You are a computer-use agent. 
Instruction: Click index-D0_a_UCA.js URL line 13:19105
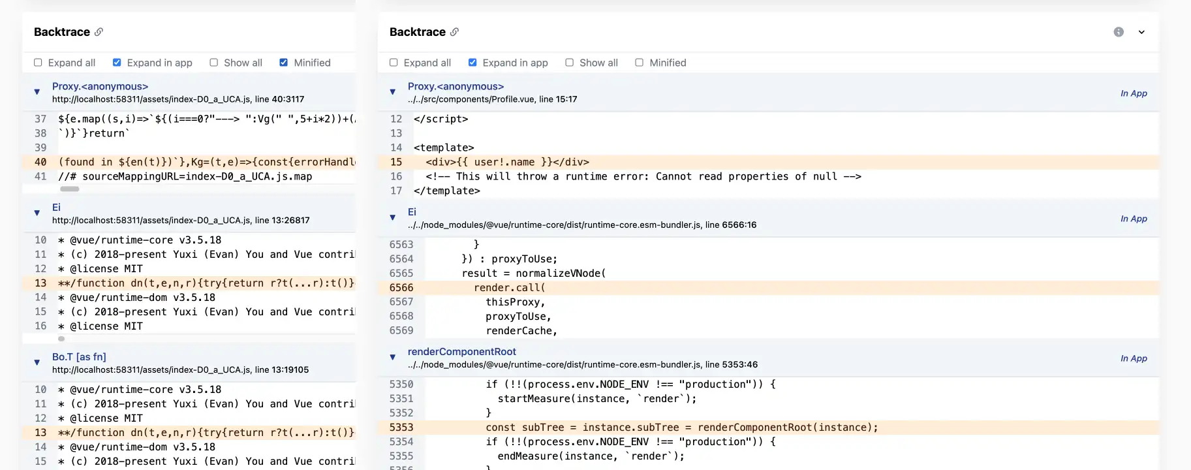pos(181,369)
